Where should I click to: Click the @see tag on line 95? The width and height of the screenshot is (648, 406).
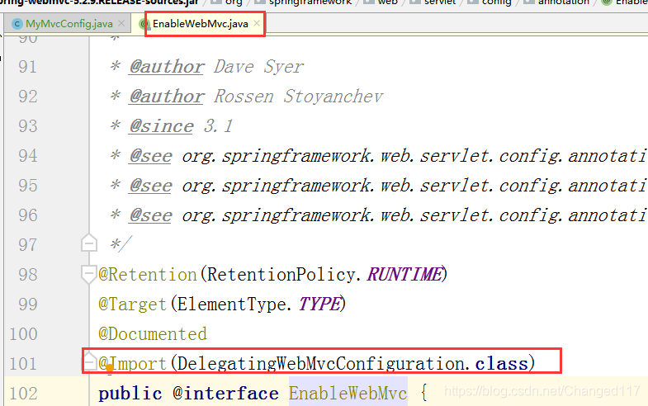pos(150,186)
